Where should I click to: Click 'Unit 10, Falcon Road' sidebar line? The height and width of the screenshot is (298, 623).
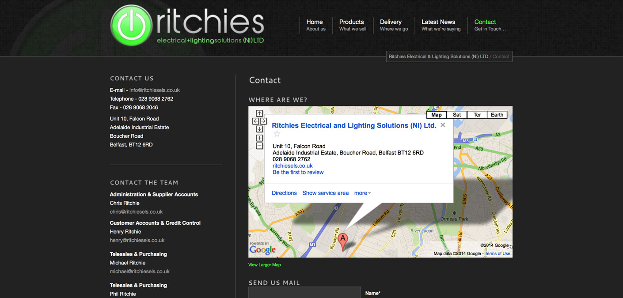tap(134, 119)
